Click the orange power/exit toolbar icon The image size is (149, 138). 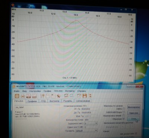tap(17, 96)
